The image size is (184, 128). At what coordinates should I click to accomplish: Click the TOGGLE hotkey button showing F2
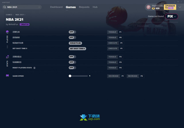tap(115, 57)
